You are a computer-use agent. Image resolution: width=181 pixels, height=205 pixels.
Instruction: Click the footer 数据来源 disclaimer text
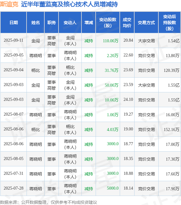pyautogui.click(x=49, y=202)
